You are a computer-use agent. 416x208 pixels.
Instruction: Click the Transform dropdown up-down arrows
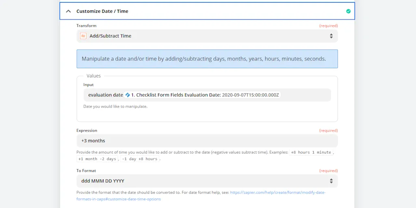(x=331, y=36)
